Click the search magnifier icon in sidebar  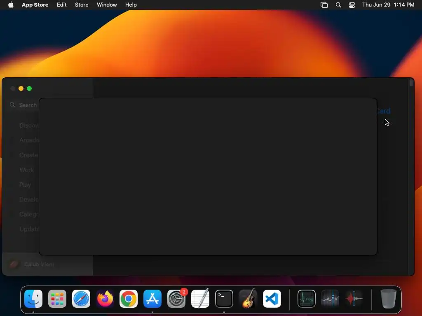12,105
